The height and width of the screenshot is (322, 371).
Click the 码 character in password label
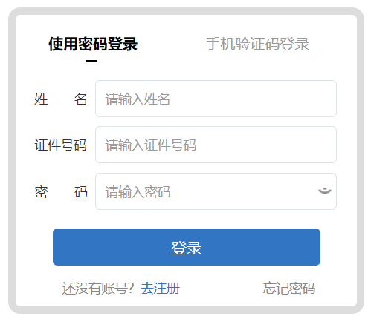point(80,192)
